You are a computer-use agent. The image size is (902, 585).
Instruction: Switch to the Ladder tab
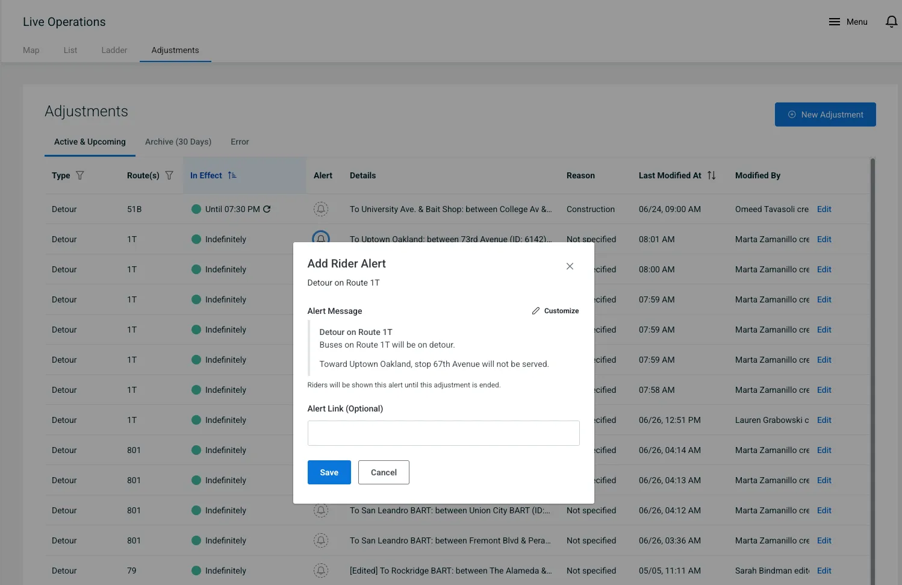pos(114,50)
